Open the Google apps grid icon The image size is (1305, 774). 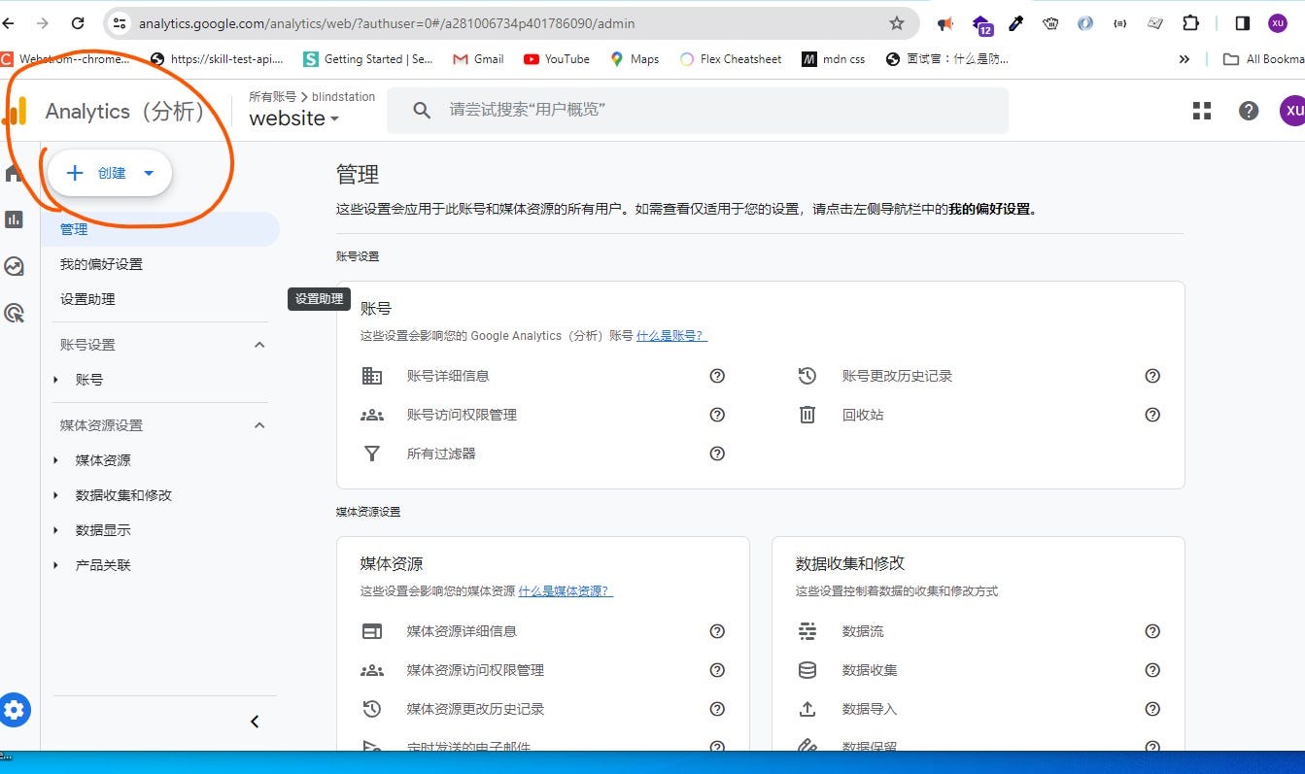pos(1202,111)
